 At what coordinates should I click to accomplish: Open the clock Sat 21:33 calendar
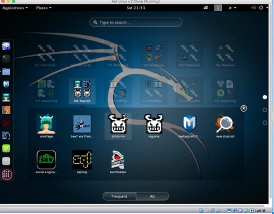pyautogui.click(x=136, y=8)
